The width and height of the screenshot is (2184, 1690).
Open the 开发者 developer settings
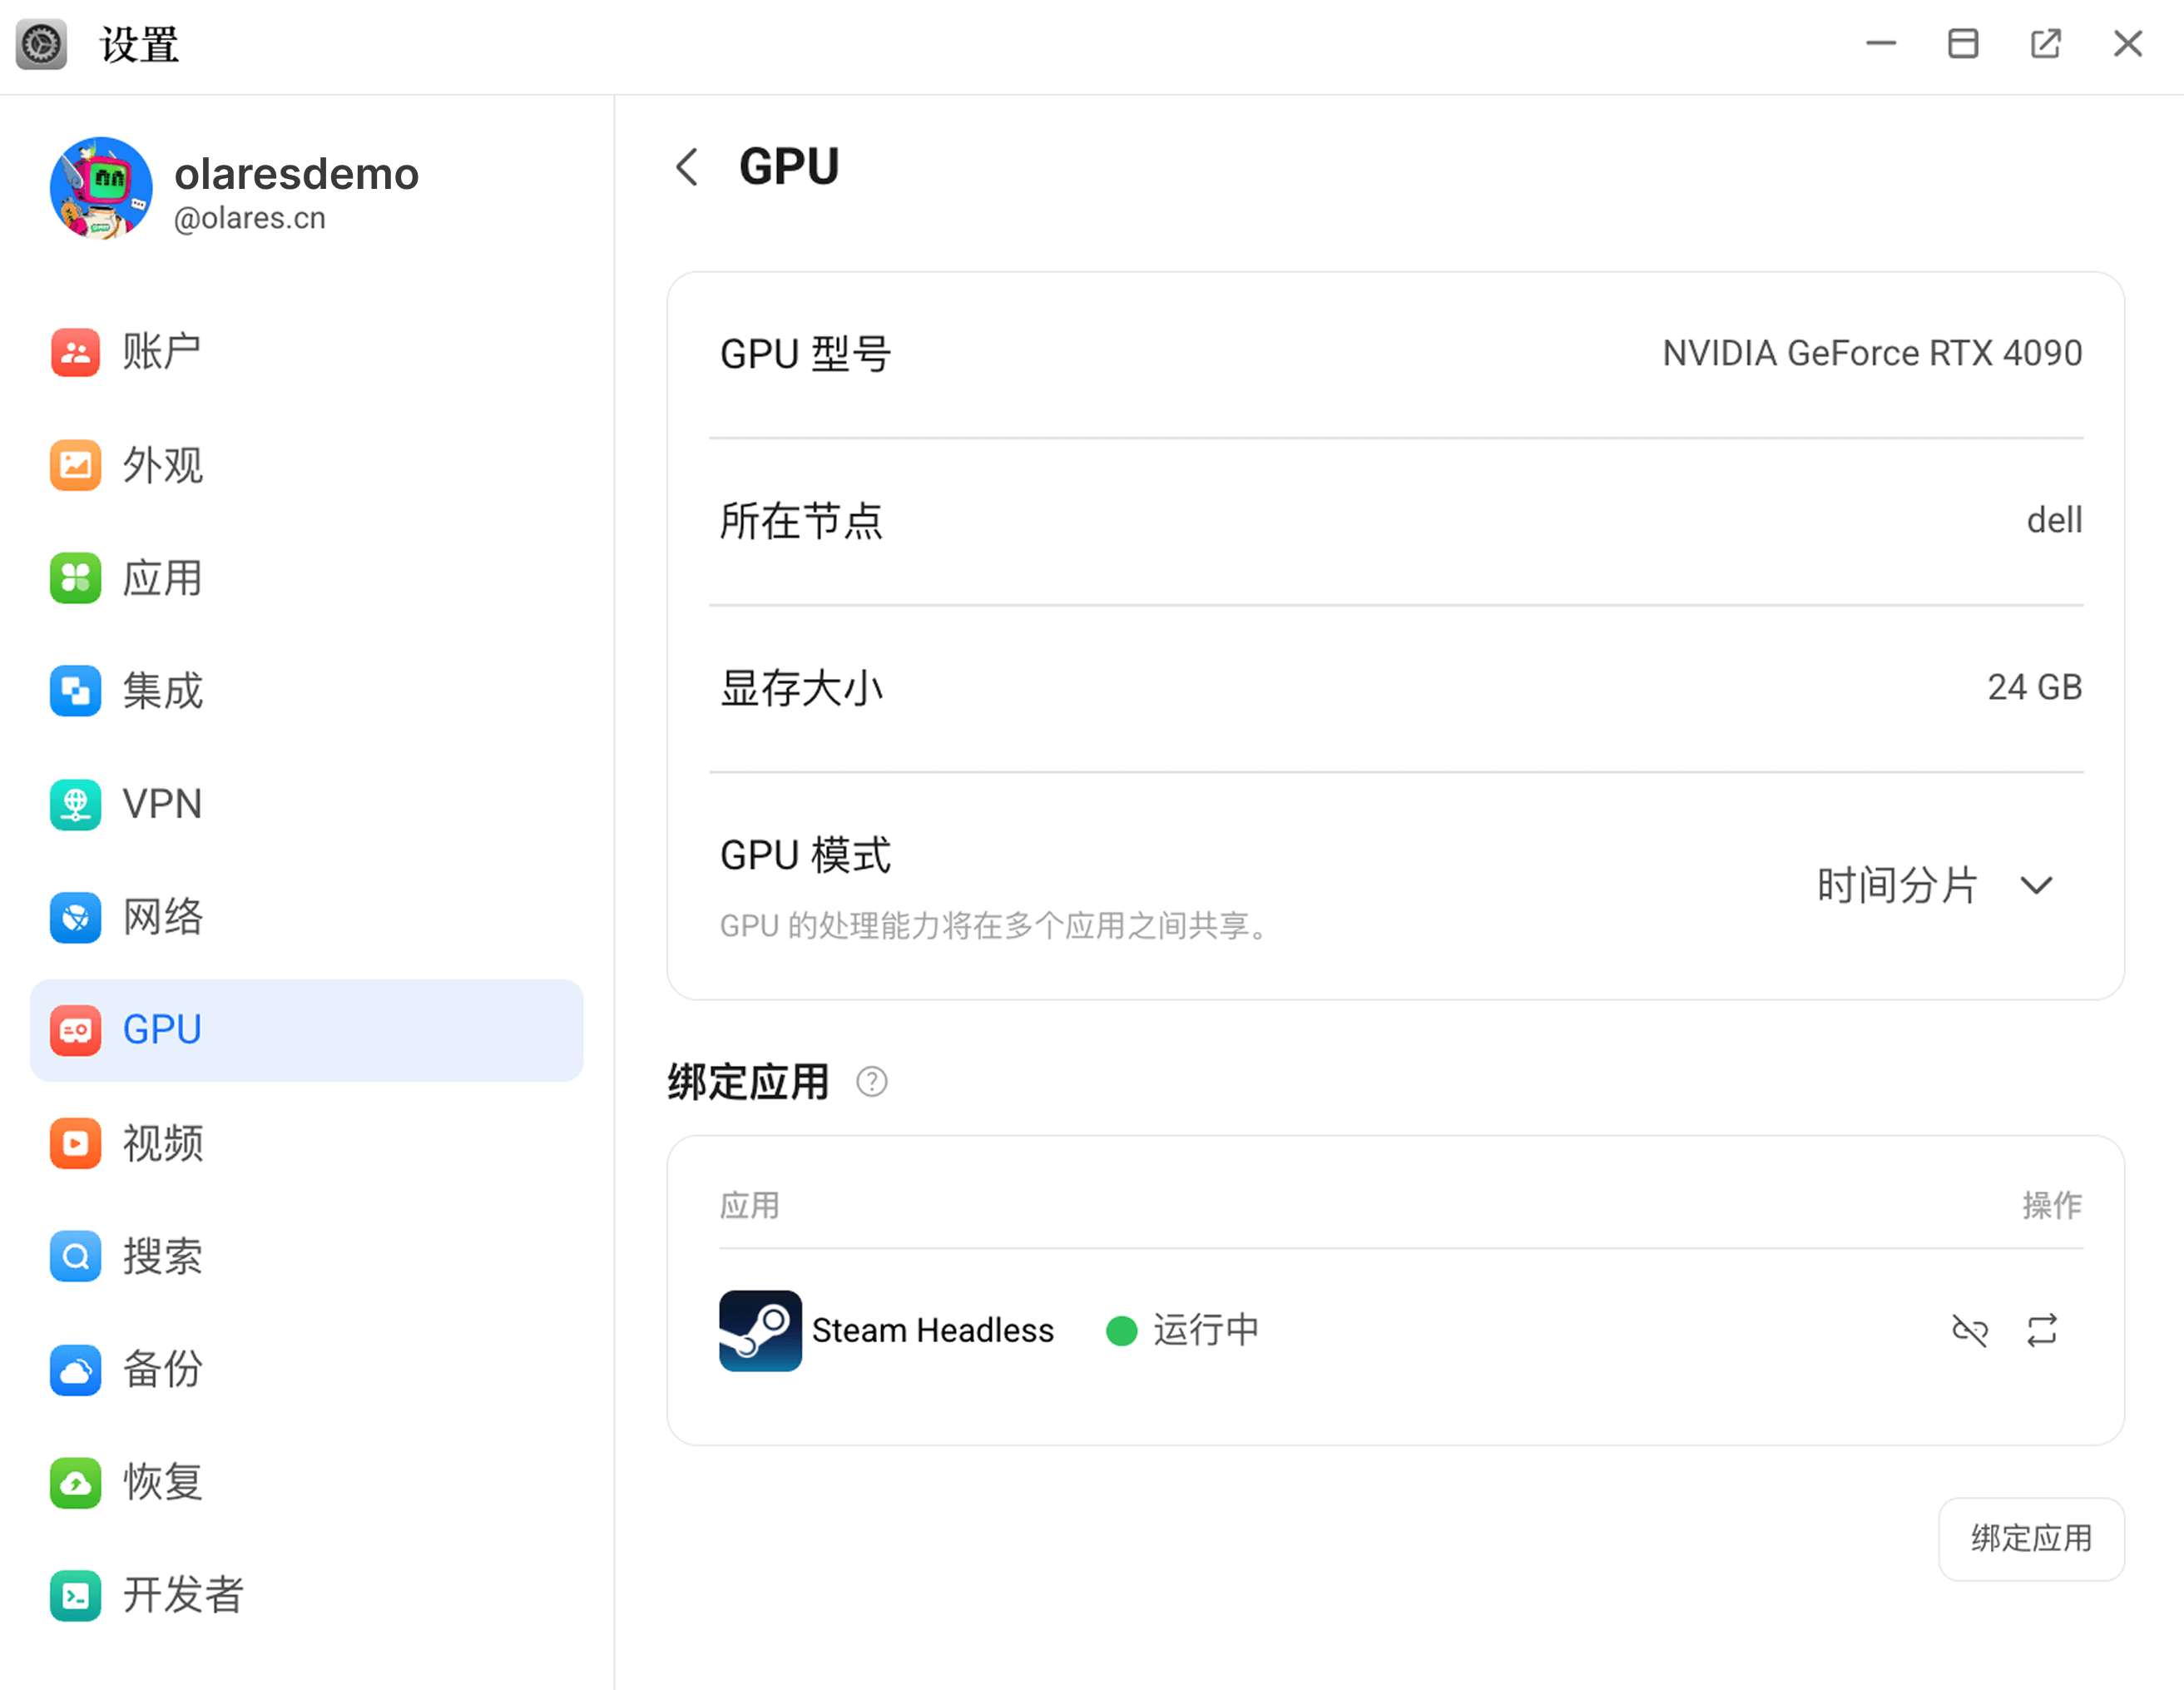tap(181, 1595)
